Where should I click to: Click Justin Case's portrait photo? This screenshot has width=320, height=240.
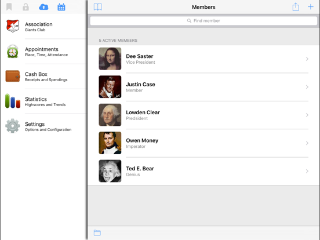coord(110,87)
